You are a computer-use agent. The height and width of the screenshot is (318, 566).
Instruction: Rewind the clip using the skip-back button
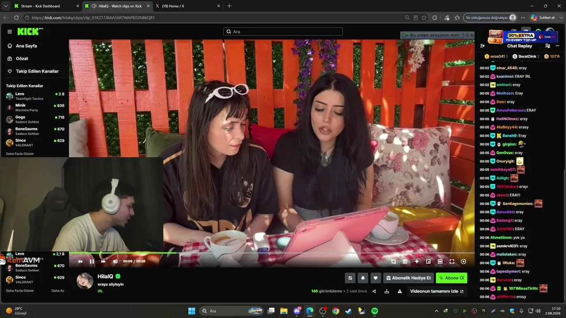[80, 261]
